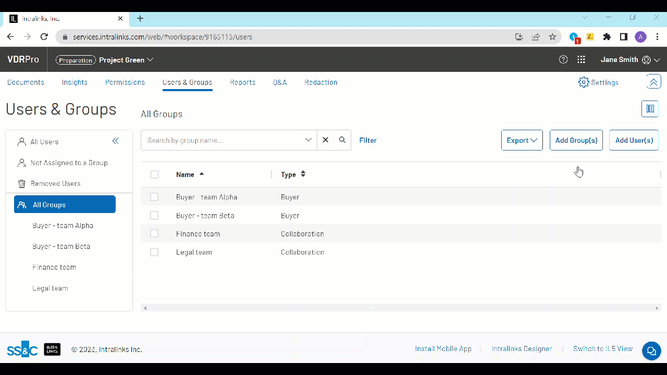This screenshot has height=375, width=667.
Task: Collapse the sidebar with the double-left arrows
Action: coord(116,141)
